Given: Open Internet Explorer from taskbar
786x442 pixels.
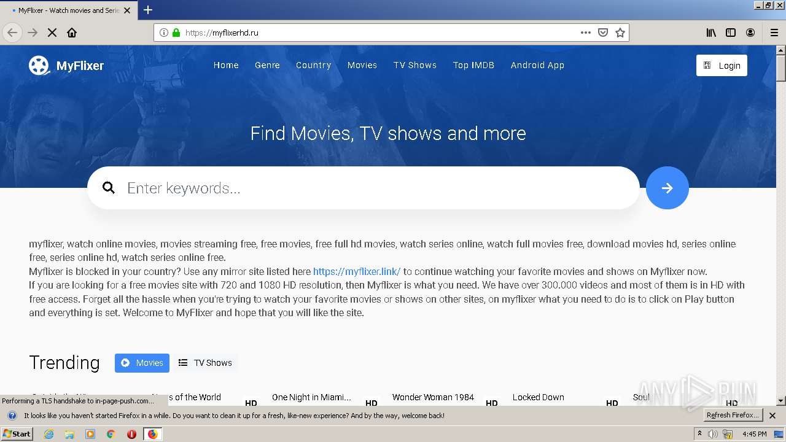Looking at the screenshot, I should 49,434.
